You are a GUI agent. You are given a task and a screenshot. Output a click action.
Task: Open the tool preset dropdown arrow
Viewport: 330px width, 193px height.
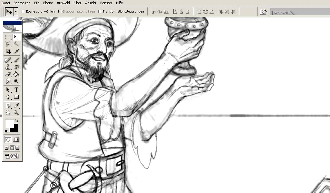click(x=15, y=12)
